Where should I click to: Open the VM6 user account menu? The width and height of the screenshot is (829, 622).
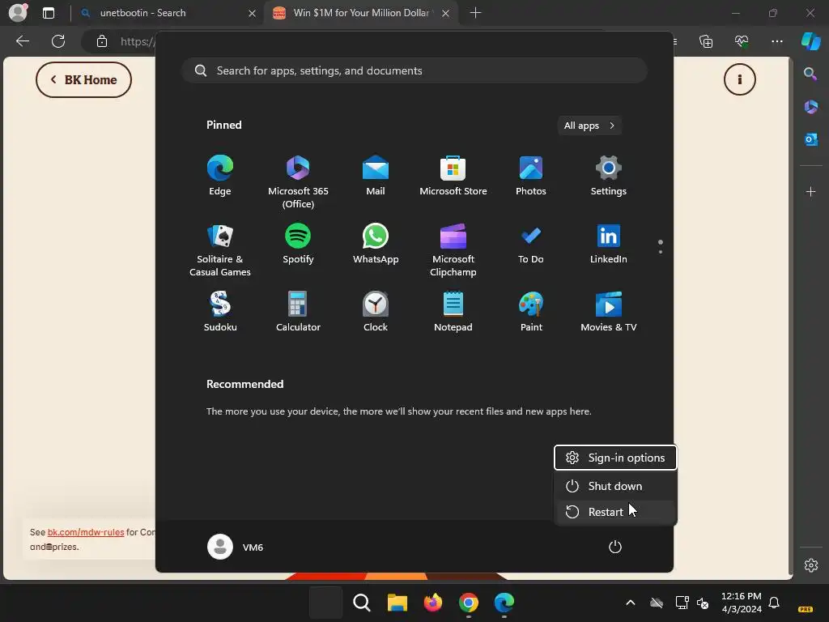coord(236,547)
